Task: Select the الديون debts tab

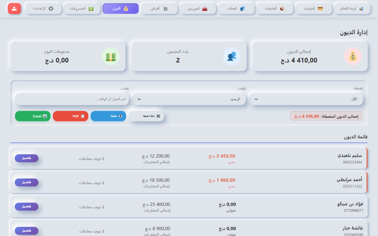Action: click(x=120, y=9)
